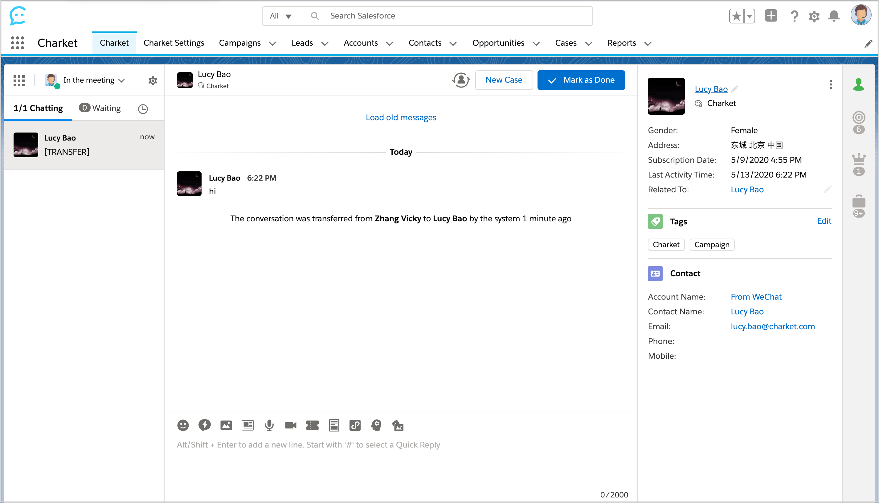Image resolution: width=879 pixels, height=503 pixels.
Task: Click the Mark as Done button
Action: pos(581,80)
